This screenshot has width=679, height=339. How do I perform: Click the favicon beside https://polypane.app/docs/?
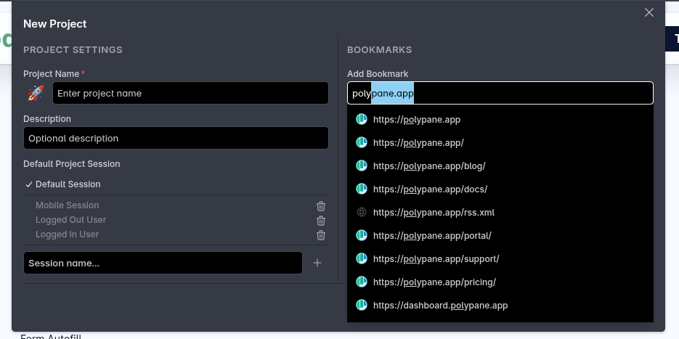coord(362,189)
